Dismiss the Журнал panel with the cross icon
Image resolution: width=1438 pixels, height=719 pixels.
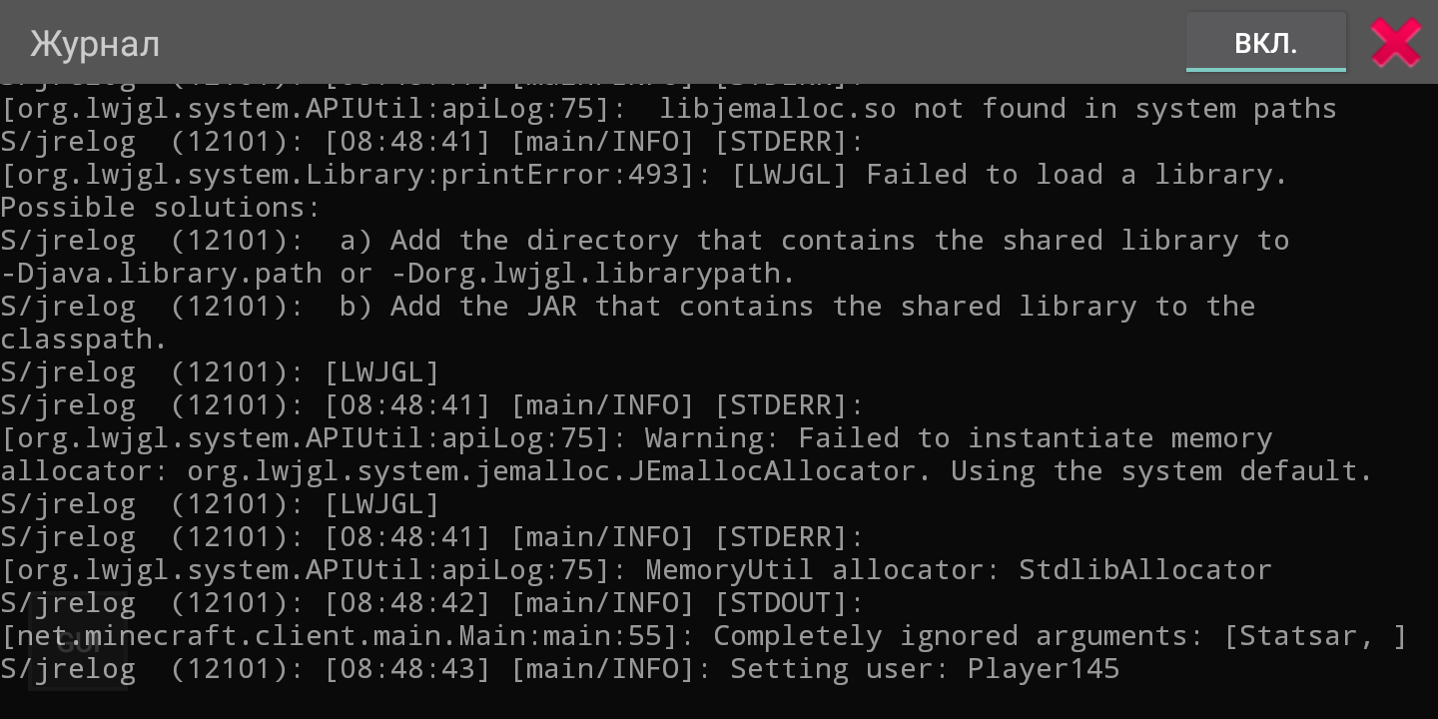(1395, 42)
